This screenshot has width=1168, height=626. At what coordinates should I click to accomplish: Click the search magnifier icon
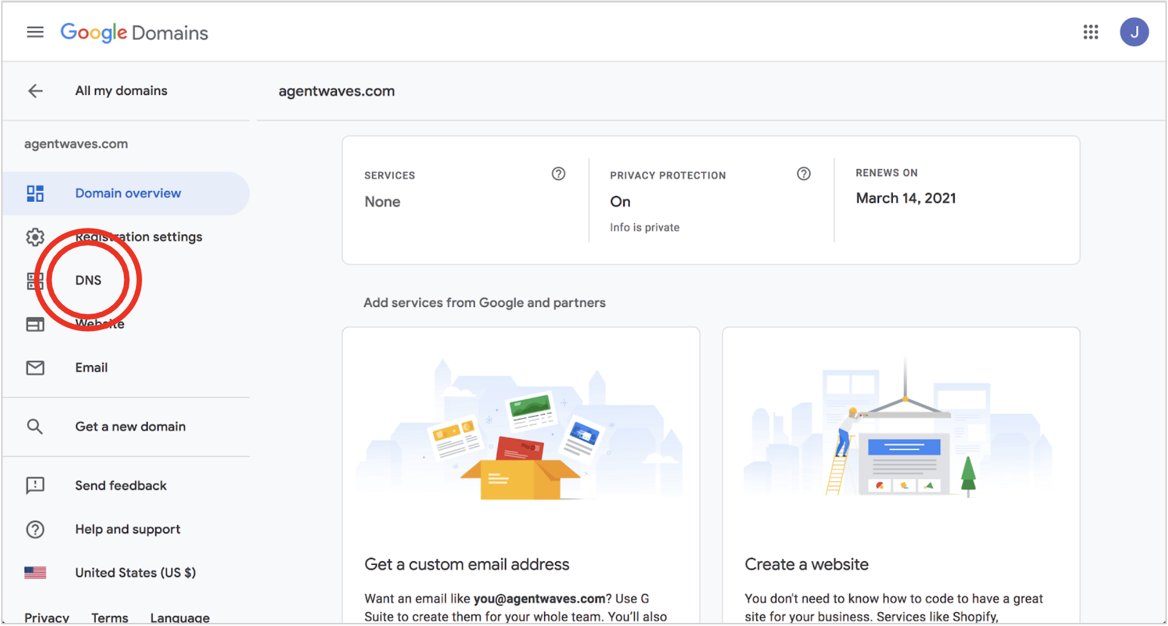click(x=35, y=427)
